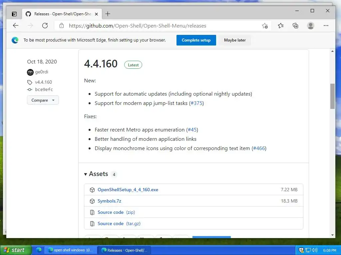The width and height of the screenshot is (341, 255).
Task: Open the ge0rdi author profile link
Action: tap(42, 72)
